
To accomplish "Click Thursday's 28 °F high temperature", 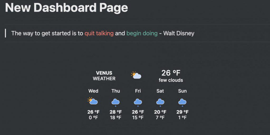I will [115, 112].
